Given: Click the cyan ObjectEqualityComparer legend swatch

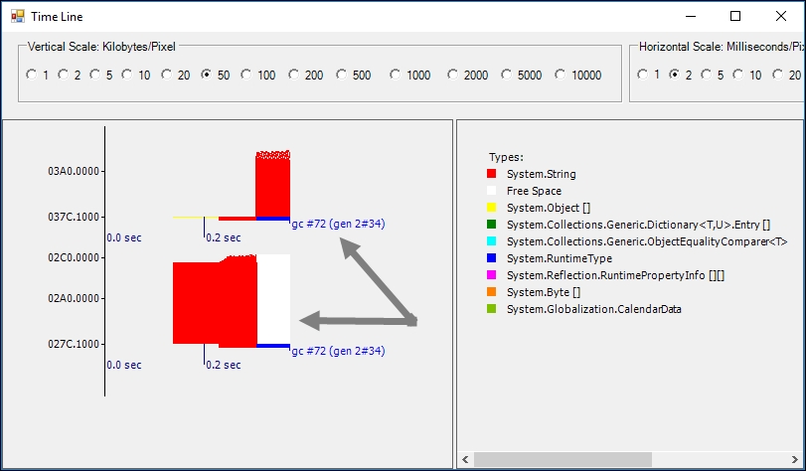Looking at the screenshot, I should (491, 241).
